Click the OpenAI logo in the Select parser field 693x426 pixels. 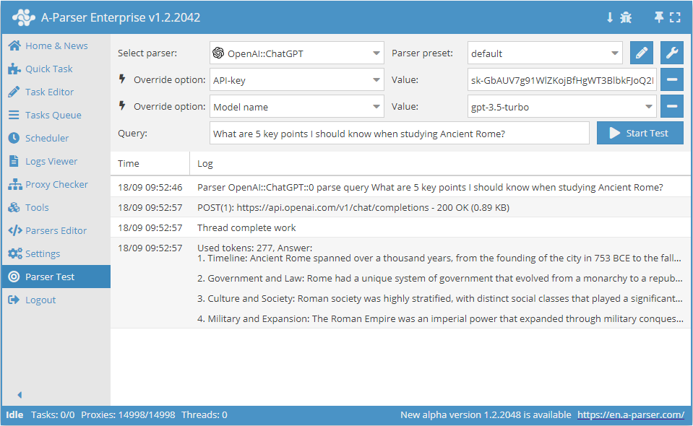217,52
